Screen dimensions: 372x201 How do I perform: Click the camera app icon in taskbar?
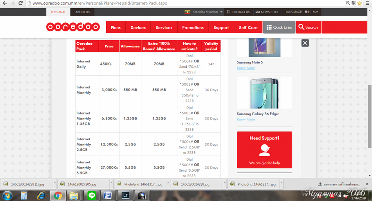pyautogui.click(x=142, y=196)
